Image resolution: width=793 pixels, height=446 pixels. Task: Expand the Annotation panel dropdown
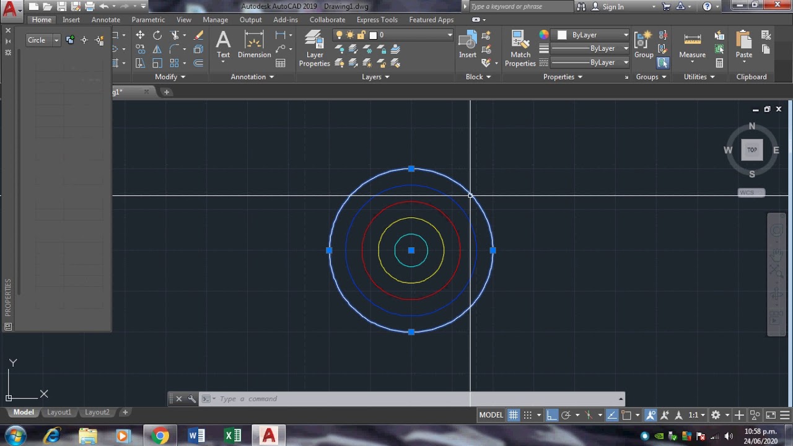252,77
